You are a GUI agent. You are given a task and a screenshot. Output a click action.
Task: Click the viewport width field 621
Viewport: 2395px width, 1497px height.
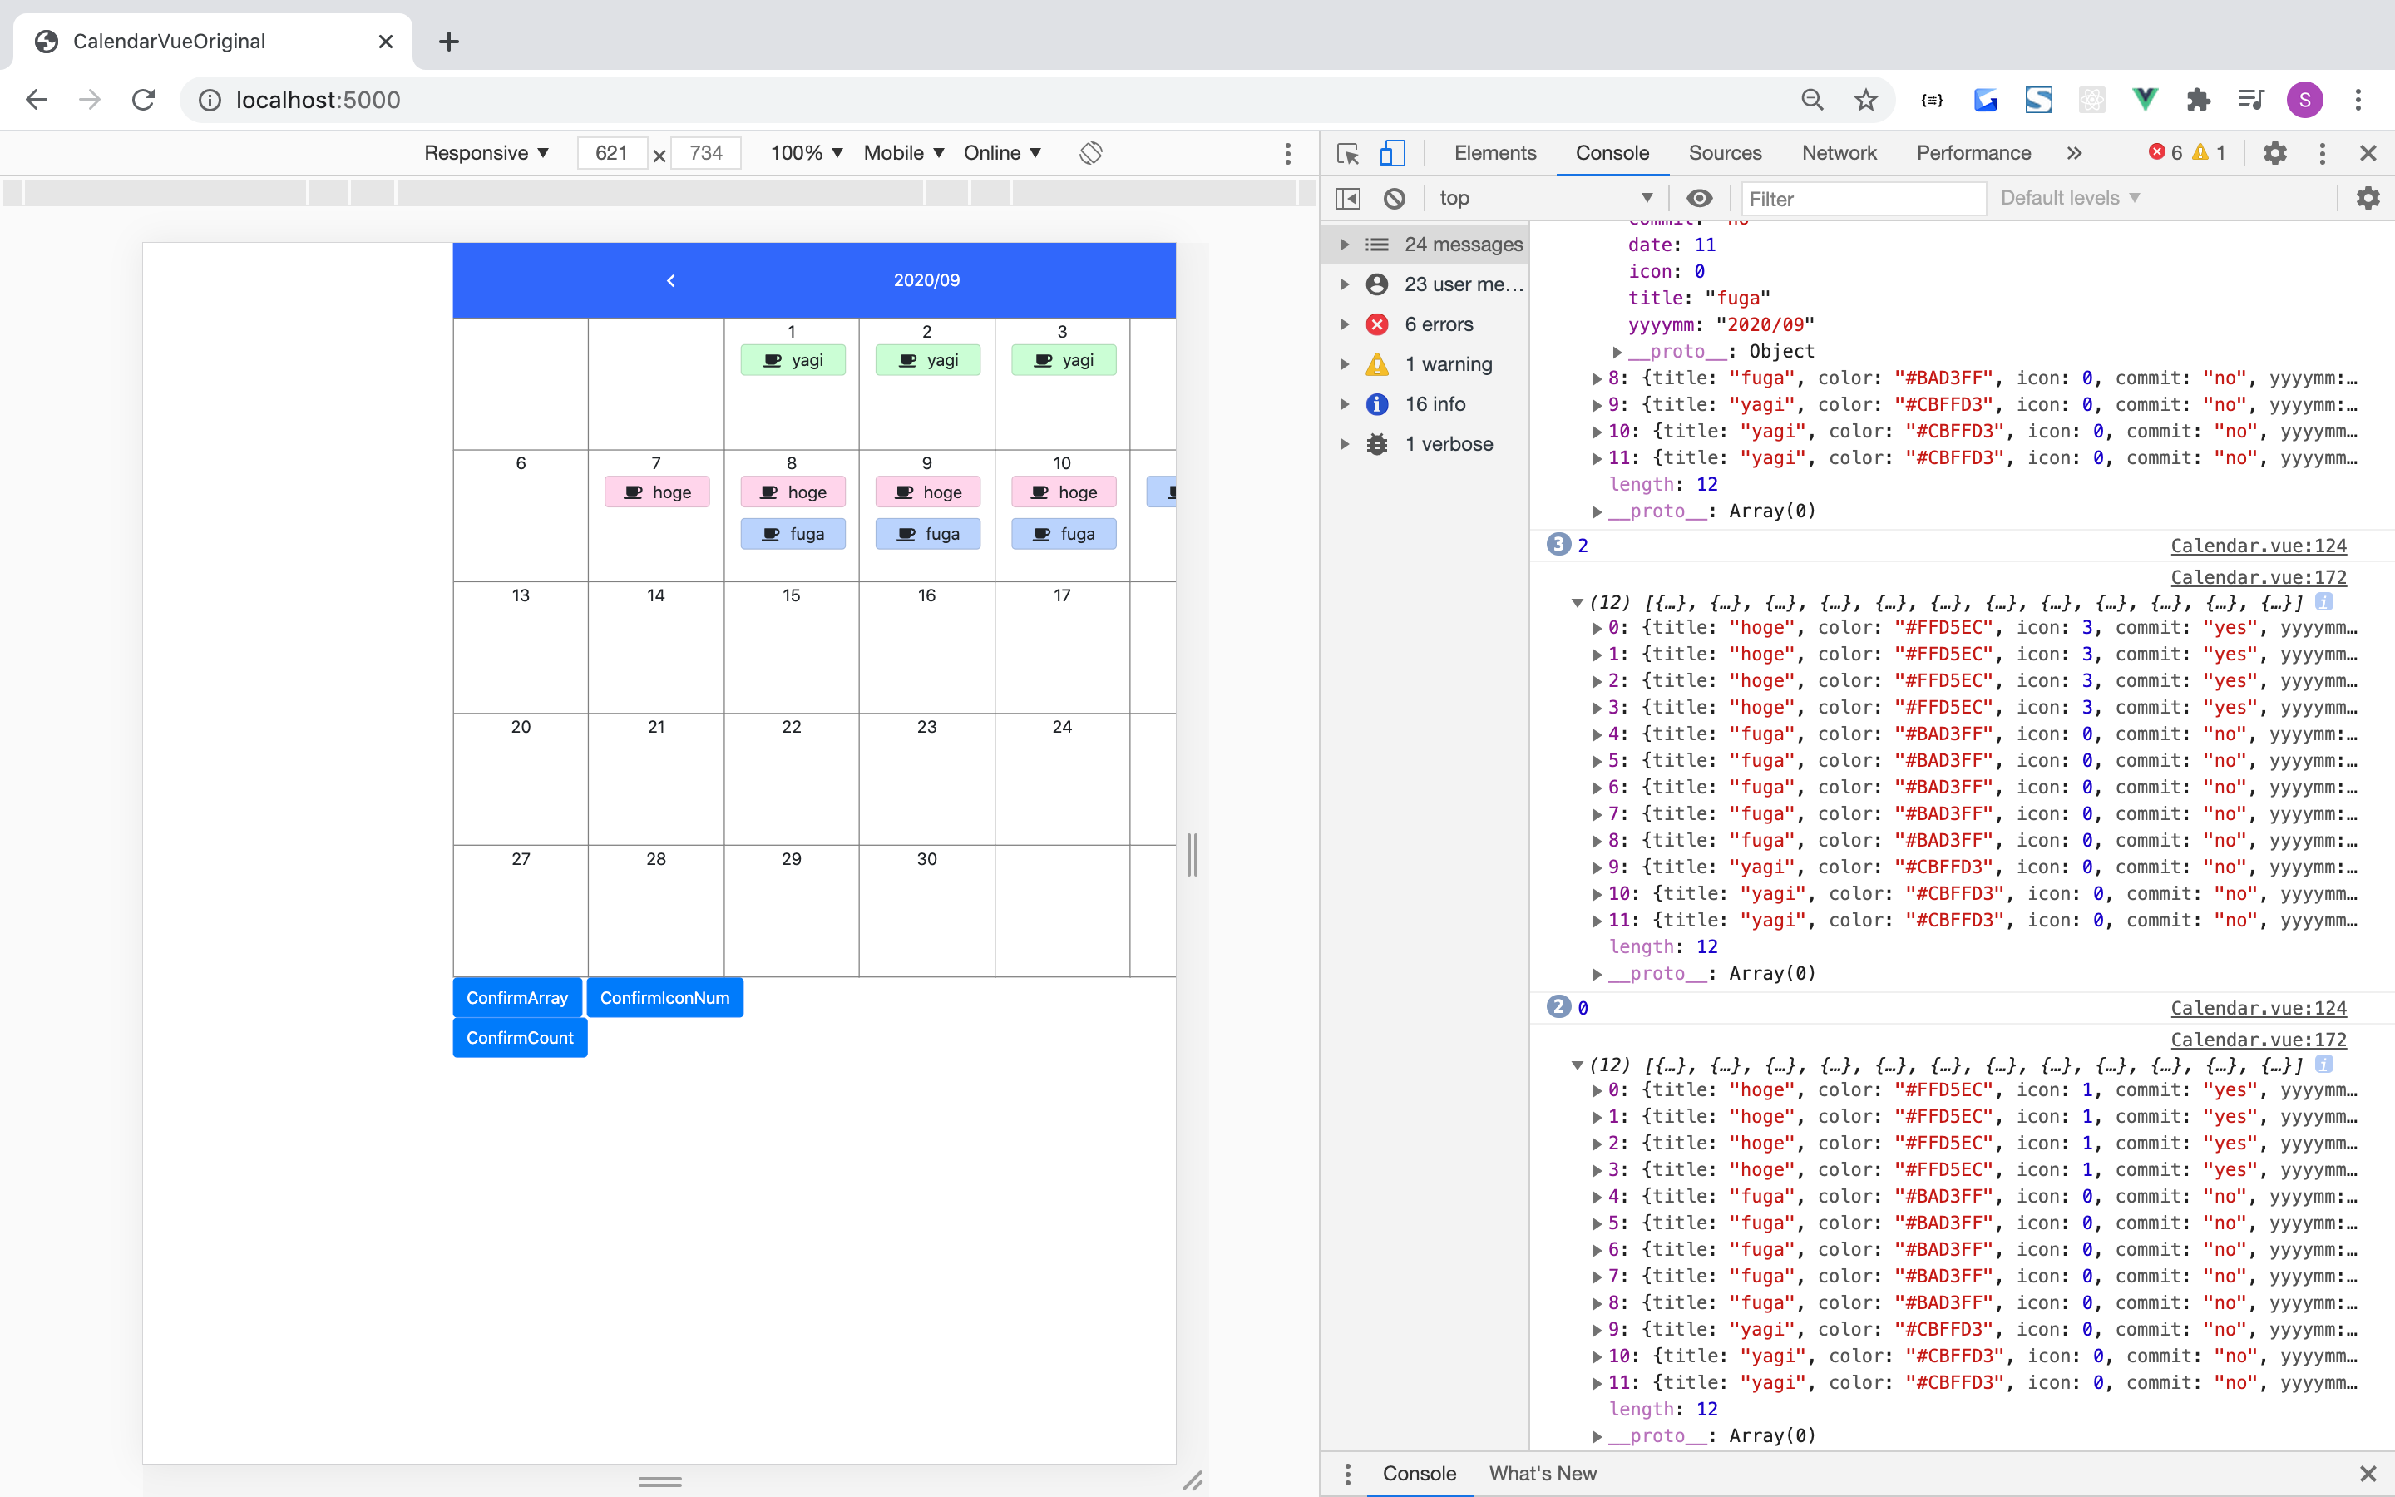click(x=611, y=152)
